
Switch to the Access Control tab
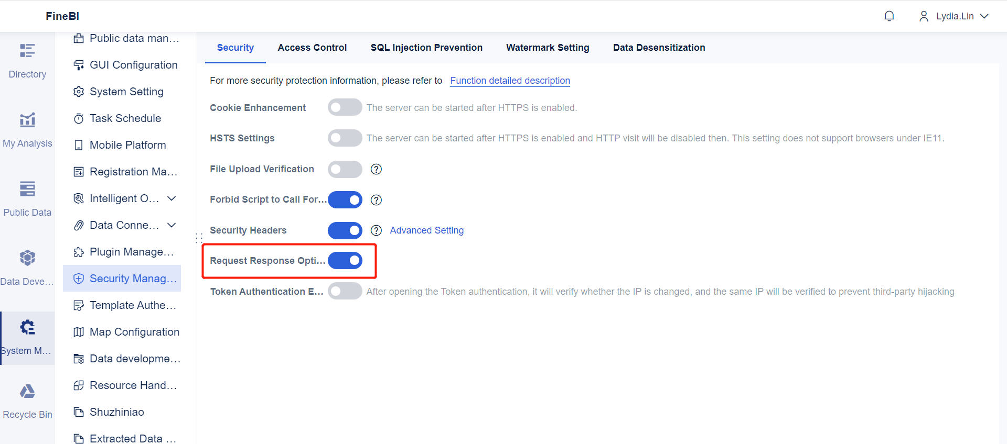pos(312,48)
